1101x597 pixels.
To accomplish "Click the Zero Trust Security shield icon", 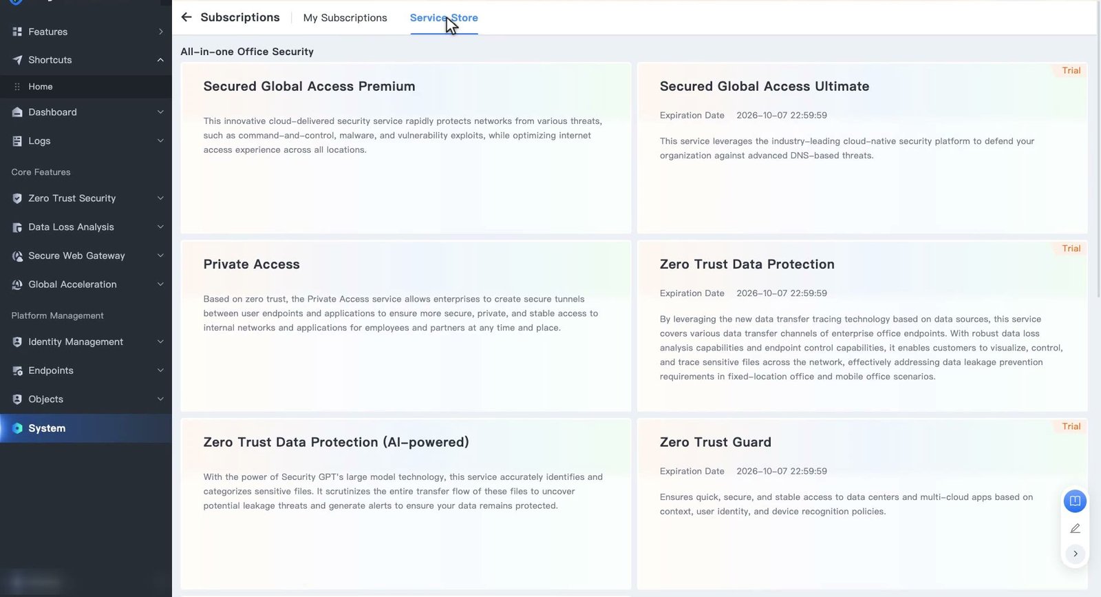I will coord(17,198).
